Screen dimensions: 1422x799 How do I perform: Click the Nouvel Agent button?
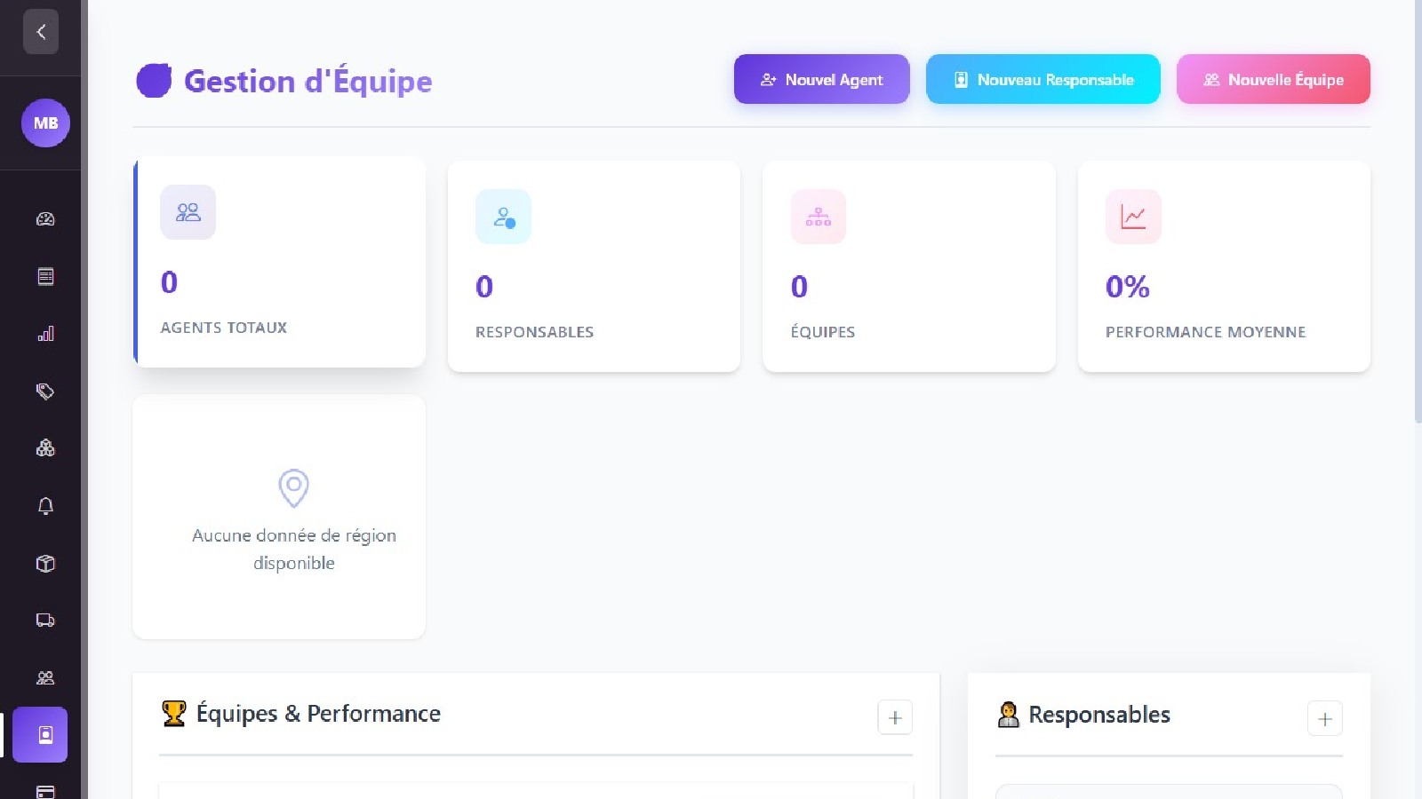tap(821, 80)
